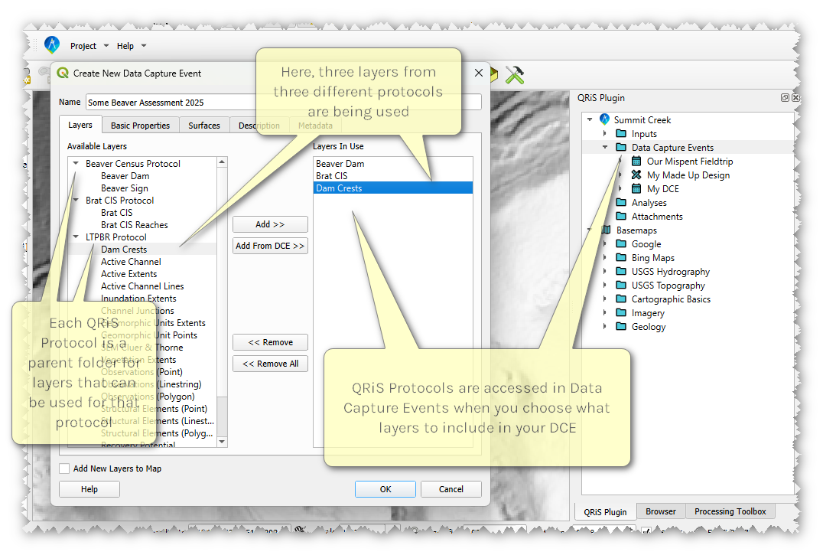Click the Add >> button
Screen dimensions: 823x555
270,224
